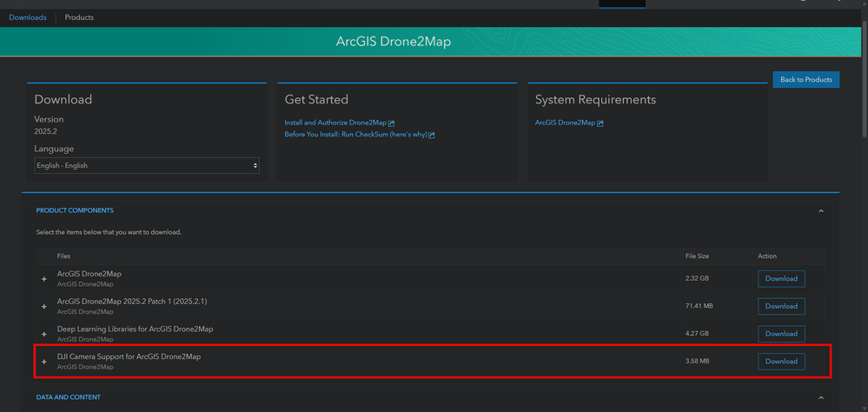Expand the Deep Learning Libraries row
The width and height of the screenshot is (868, 412).
(44, 335)
